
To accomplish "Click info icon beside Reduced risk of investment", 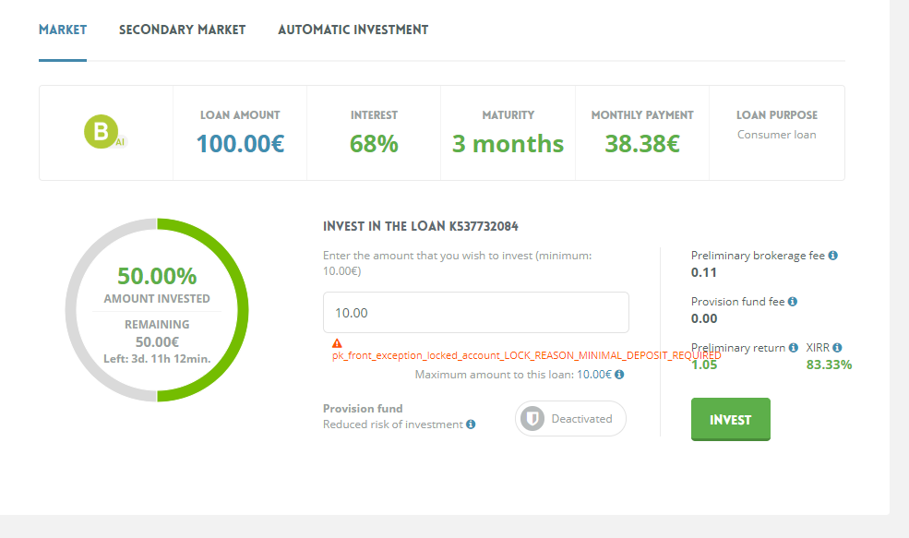I will [x=471, y=424].
